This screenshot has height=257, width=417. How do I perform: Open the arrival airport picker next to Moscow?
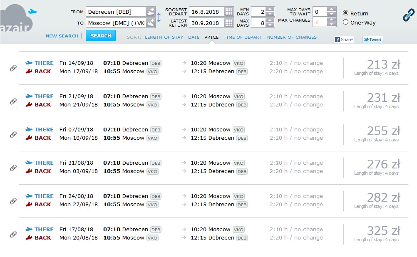150,23
